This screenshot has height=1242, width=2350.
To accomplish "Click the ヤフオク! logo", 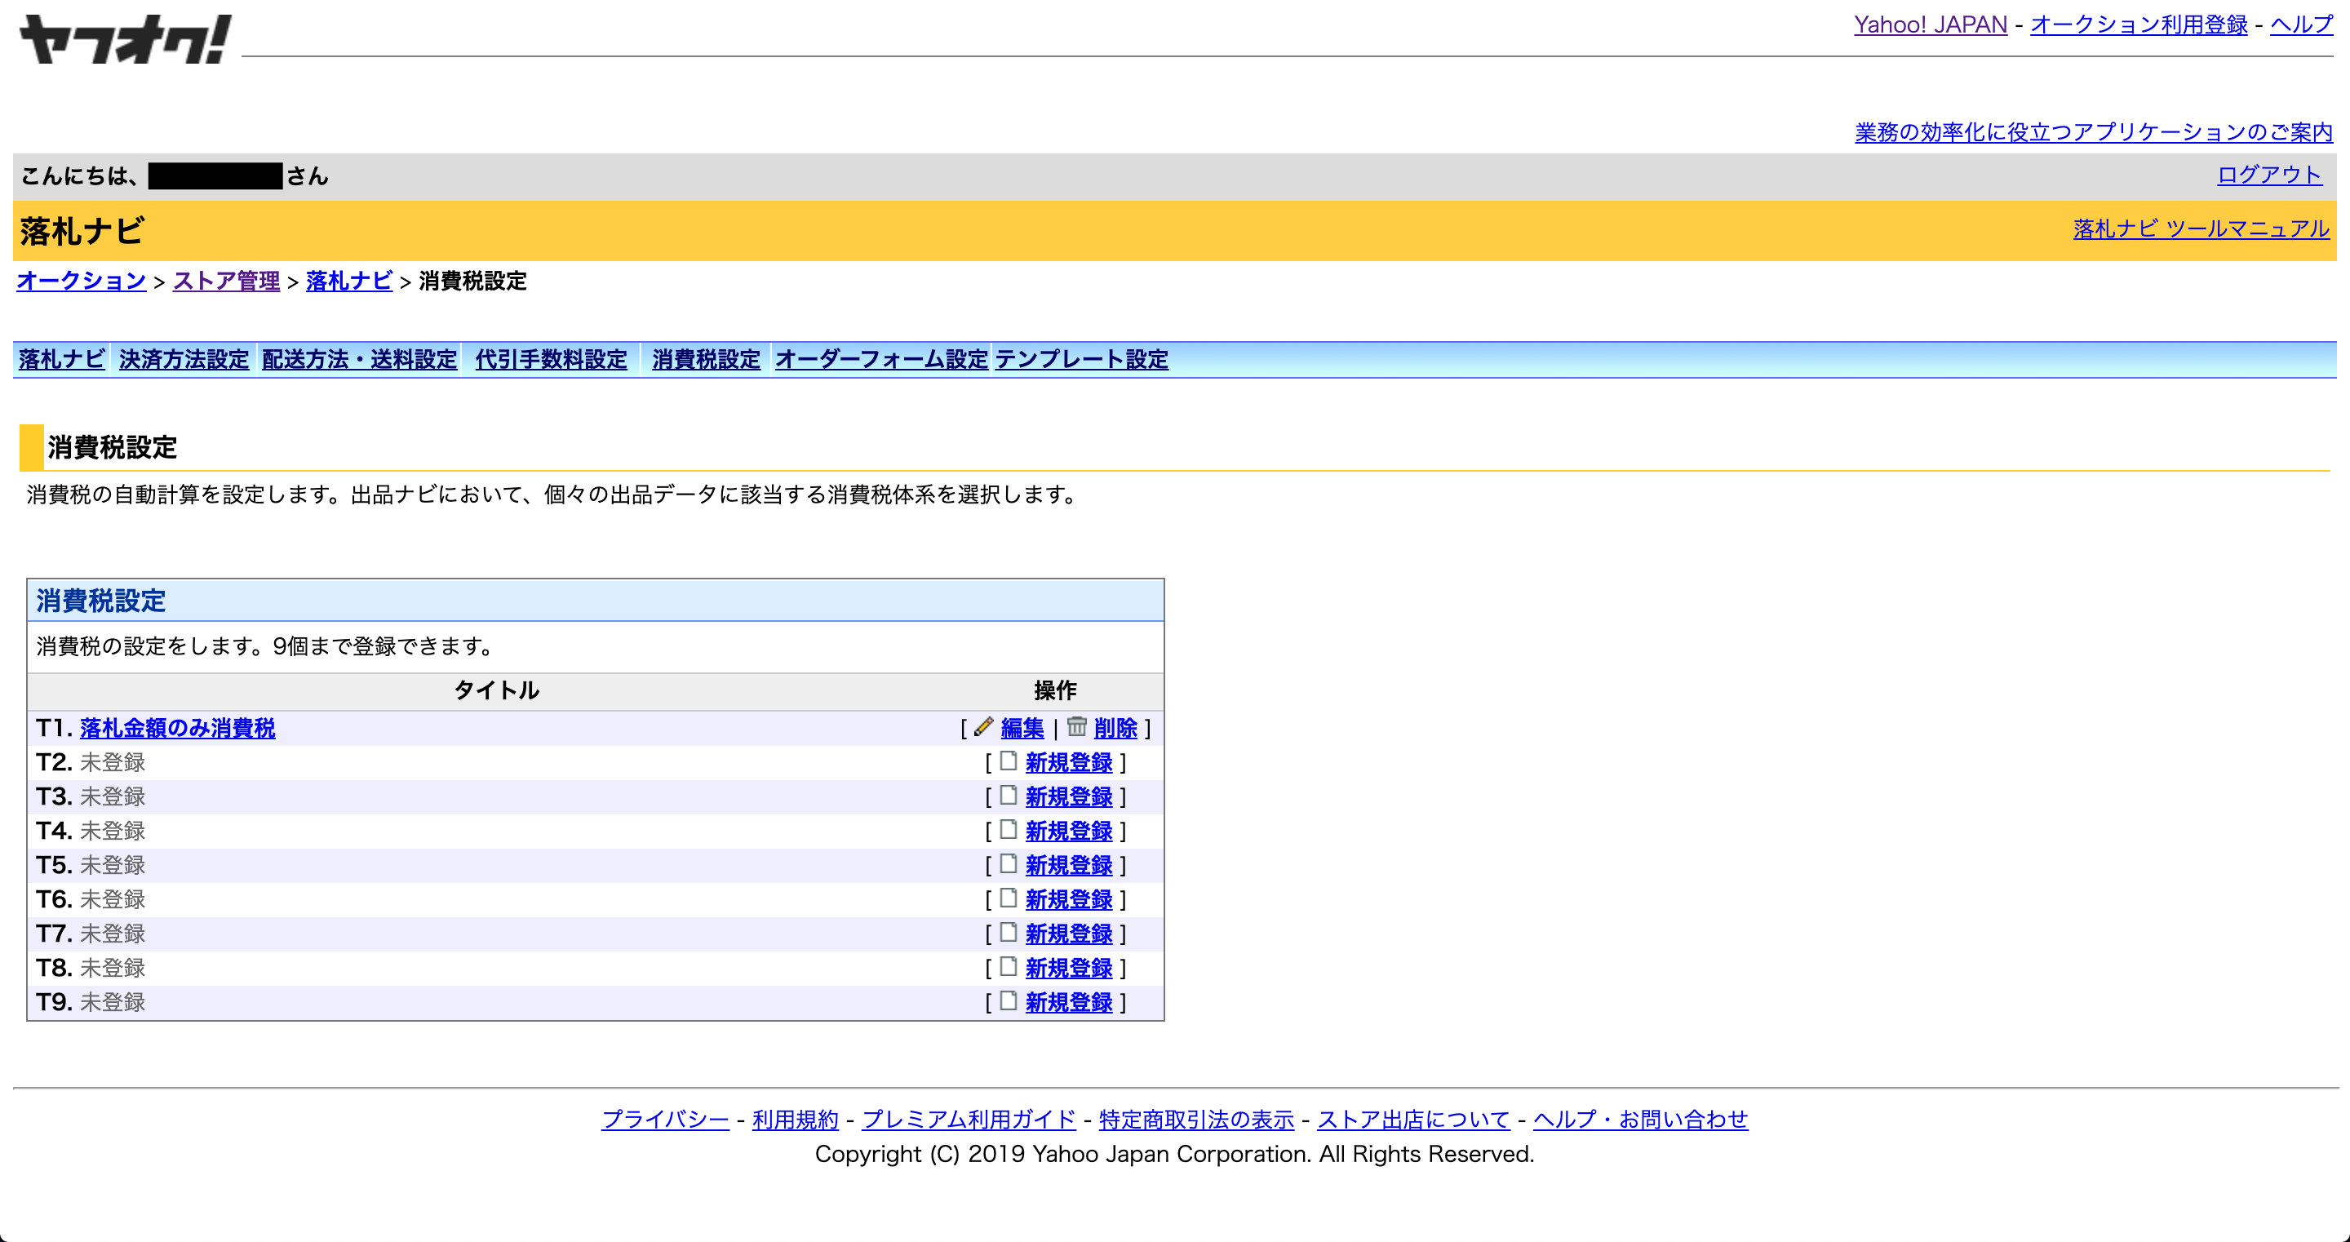I will click(125, 39).
